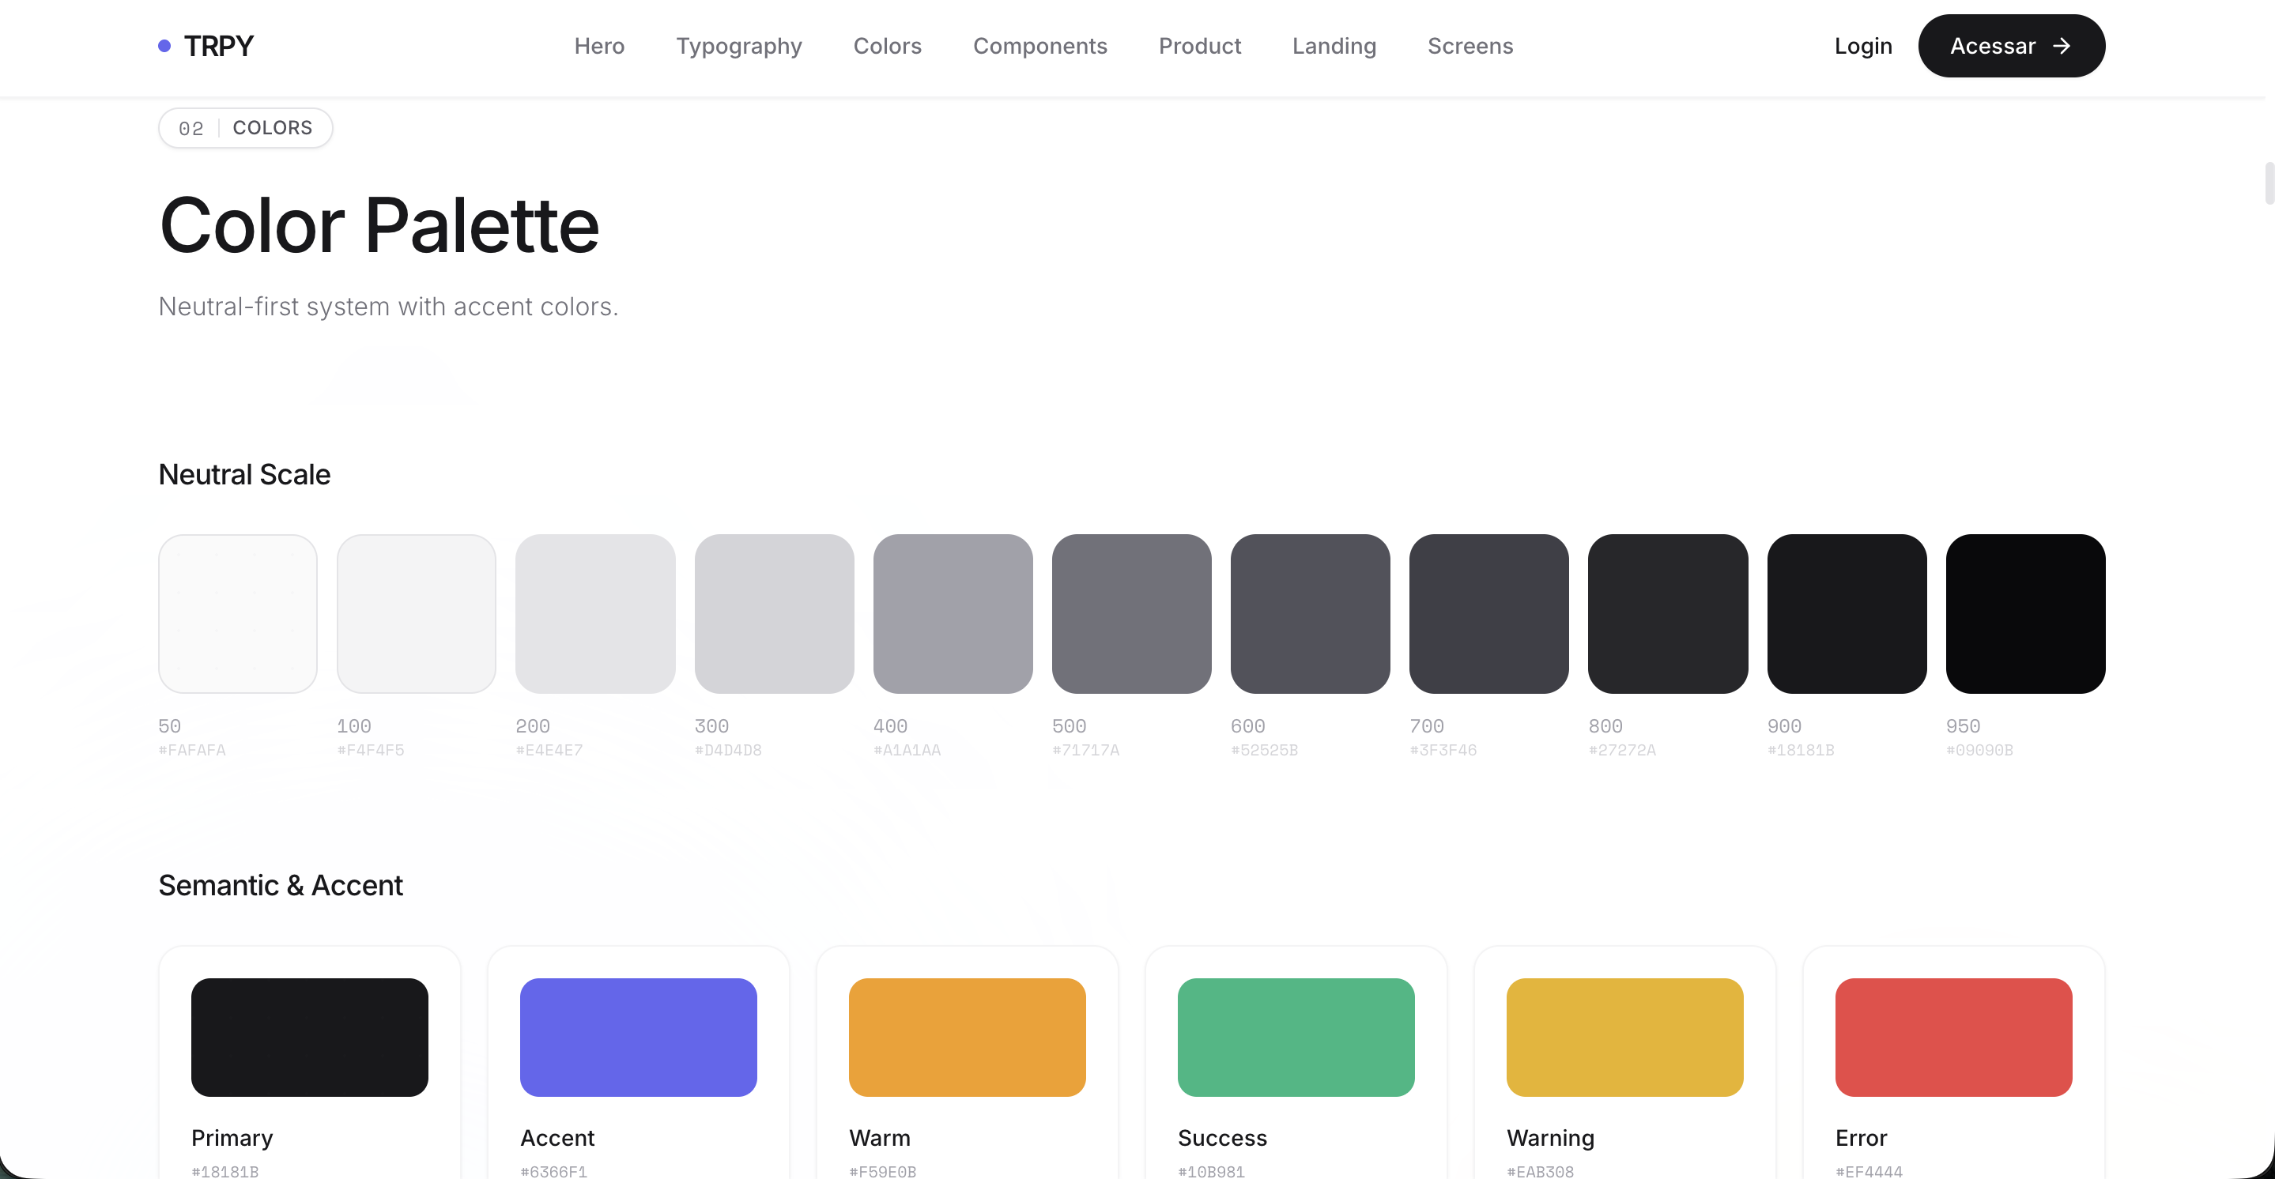Image resolution: width=2275 pixels, height=1179 pixels.
Task: Click the TRPY logo dot icon
Action: point(164,46)
